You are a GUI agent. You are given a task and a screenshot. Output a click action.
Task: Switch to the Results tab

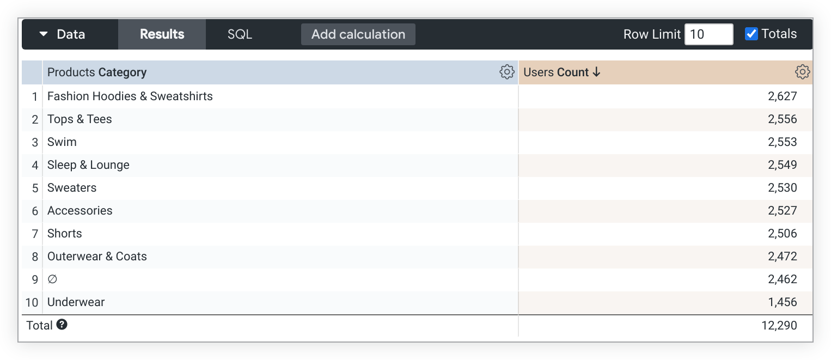point(162,34)
